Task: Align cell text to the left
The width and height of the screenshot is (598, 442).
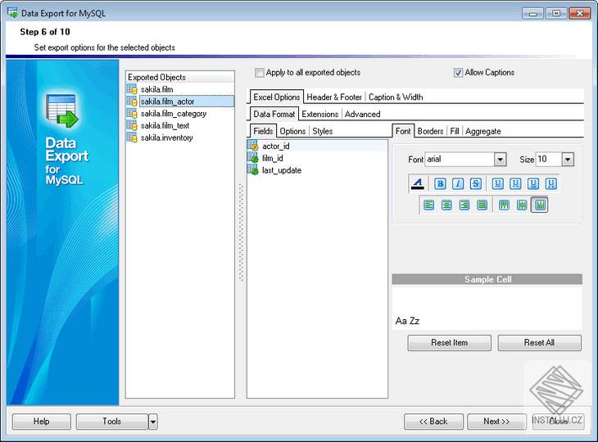Action: (428, 205)
